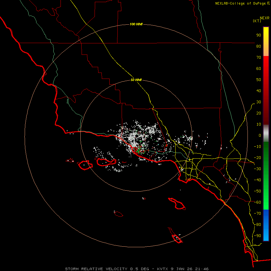Click the 50 NMI range ring label
This screenshot has height=271, width=271.
pos(136,80)
